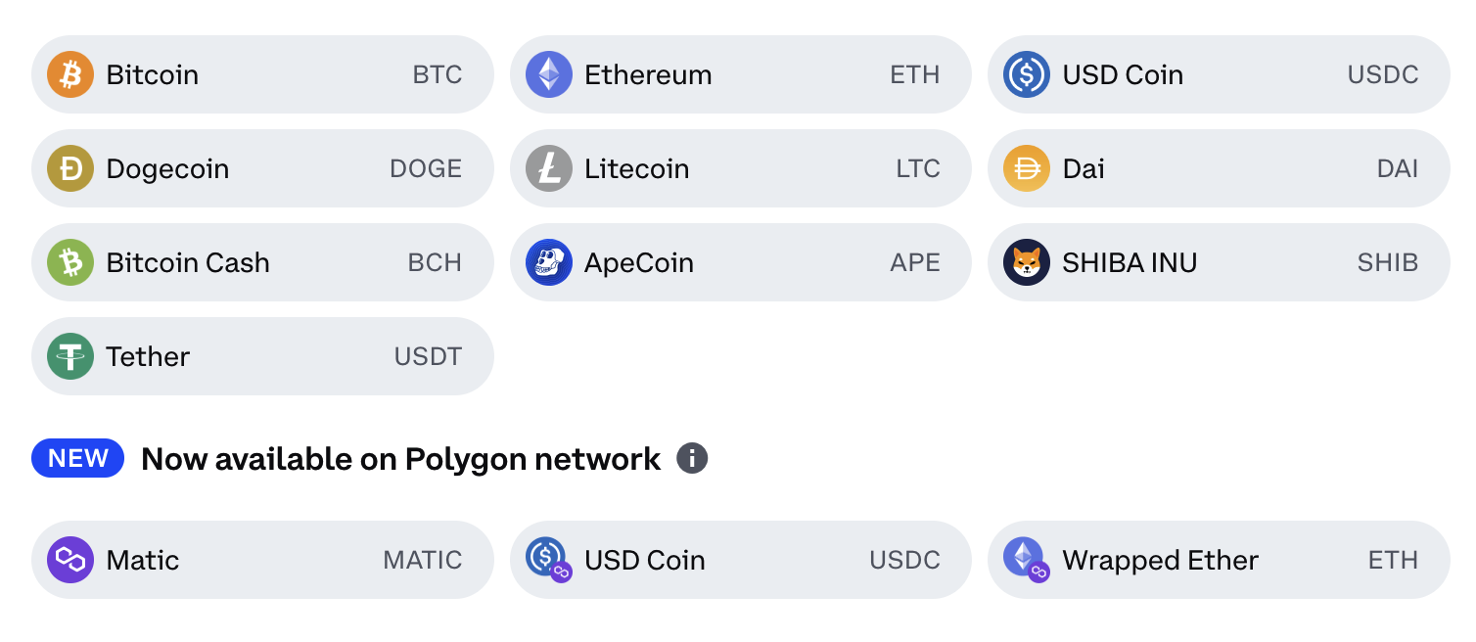Click the orange Bitcoin logo icon
The image size is (1476, 642).
[x=70, y=74]
